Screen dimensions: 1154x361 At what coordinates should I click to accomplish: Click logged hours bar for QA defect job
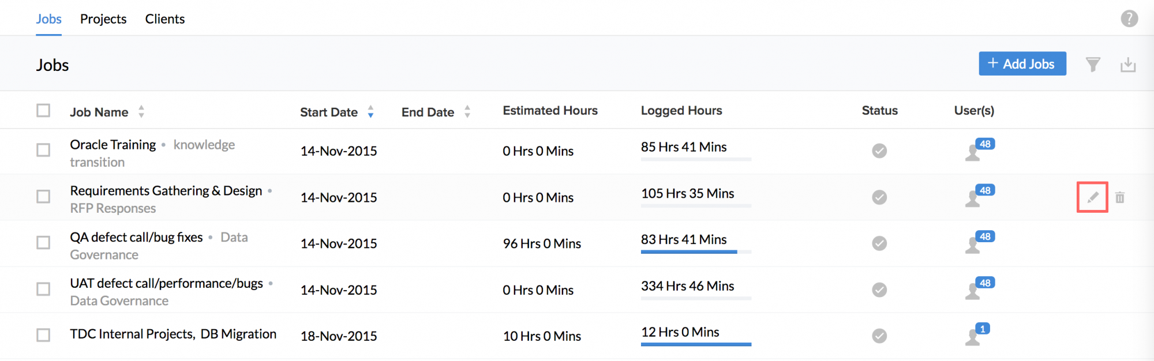695,252
